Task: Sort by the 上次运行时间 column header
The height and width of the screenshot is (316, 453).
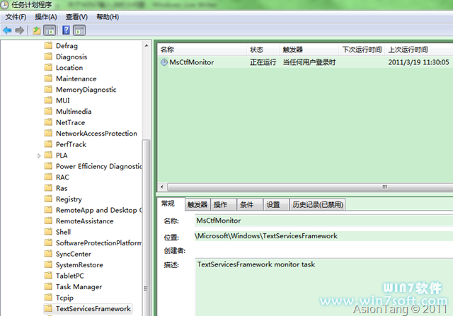Action: tap(418, 49)
